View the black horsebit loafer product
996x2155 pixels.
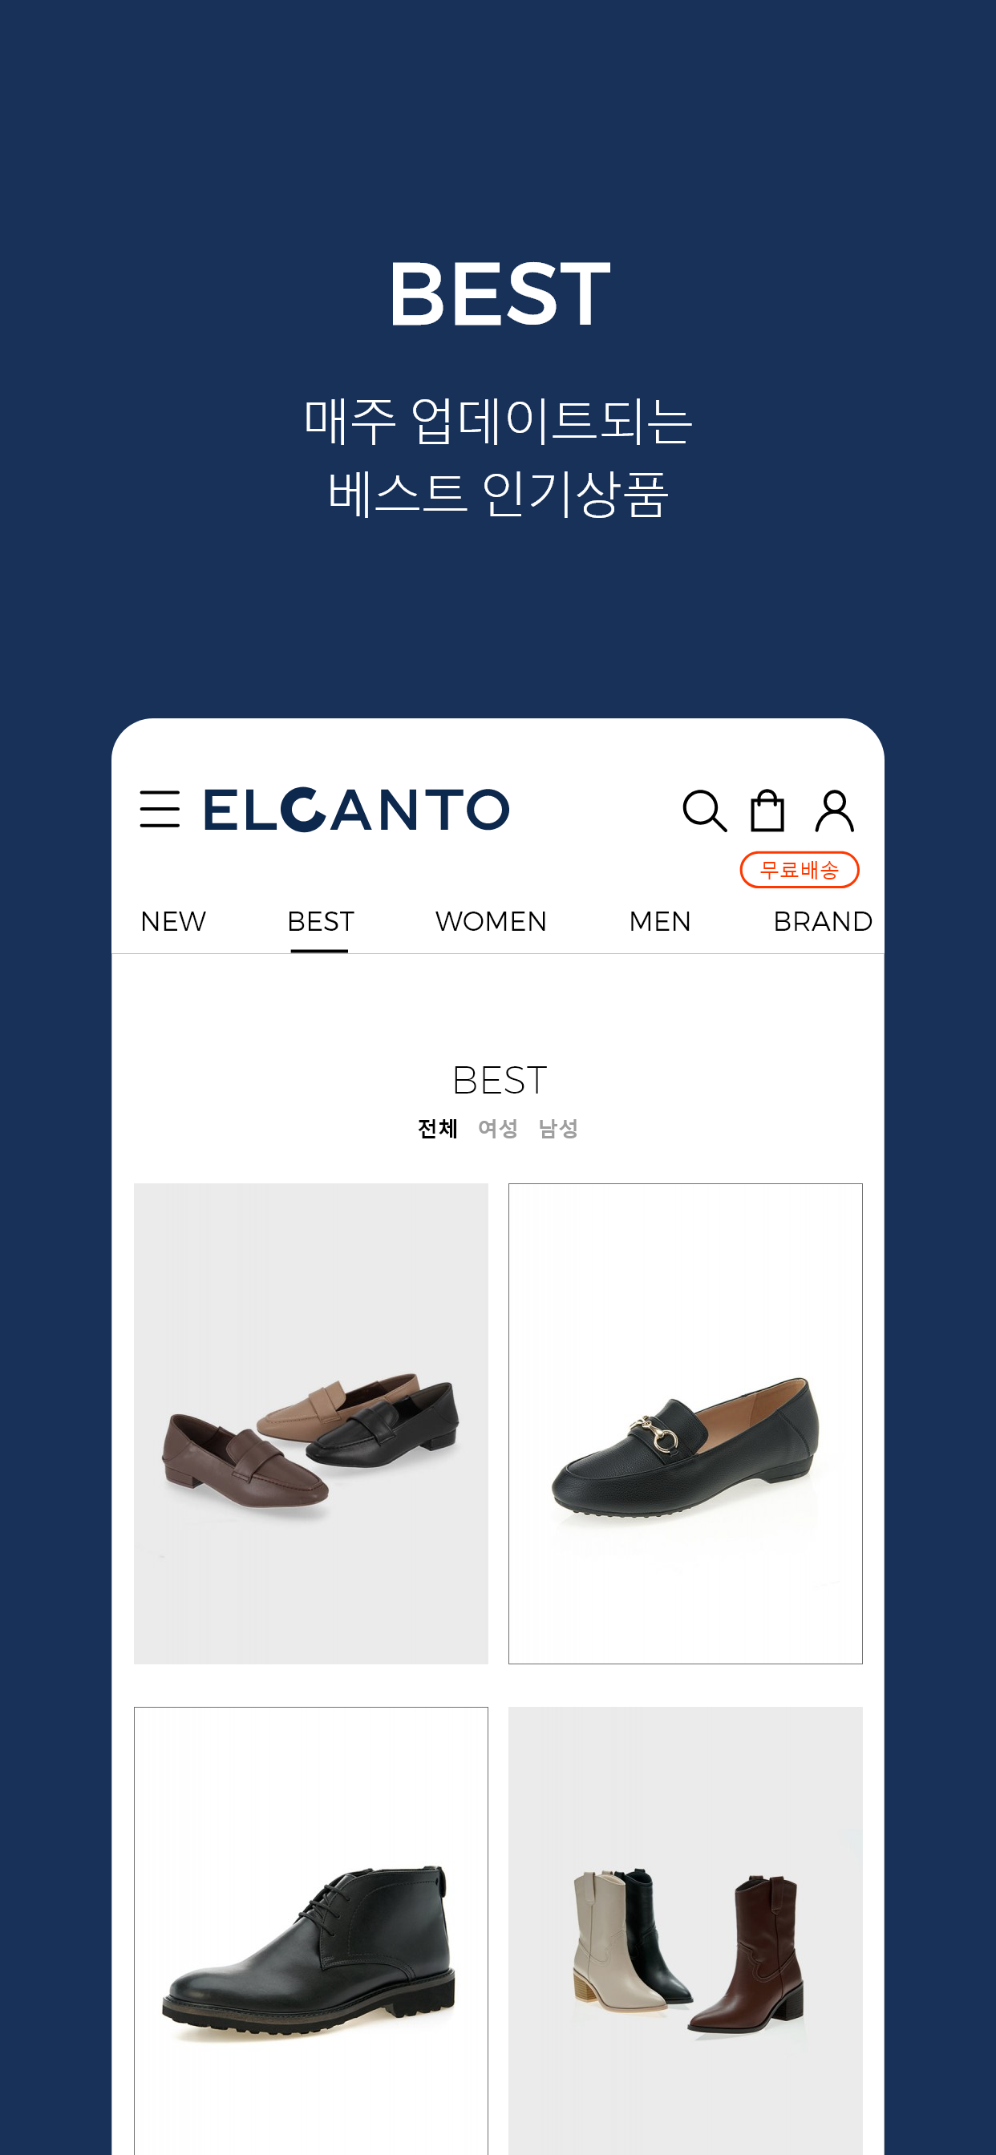point(686,1423)
